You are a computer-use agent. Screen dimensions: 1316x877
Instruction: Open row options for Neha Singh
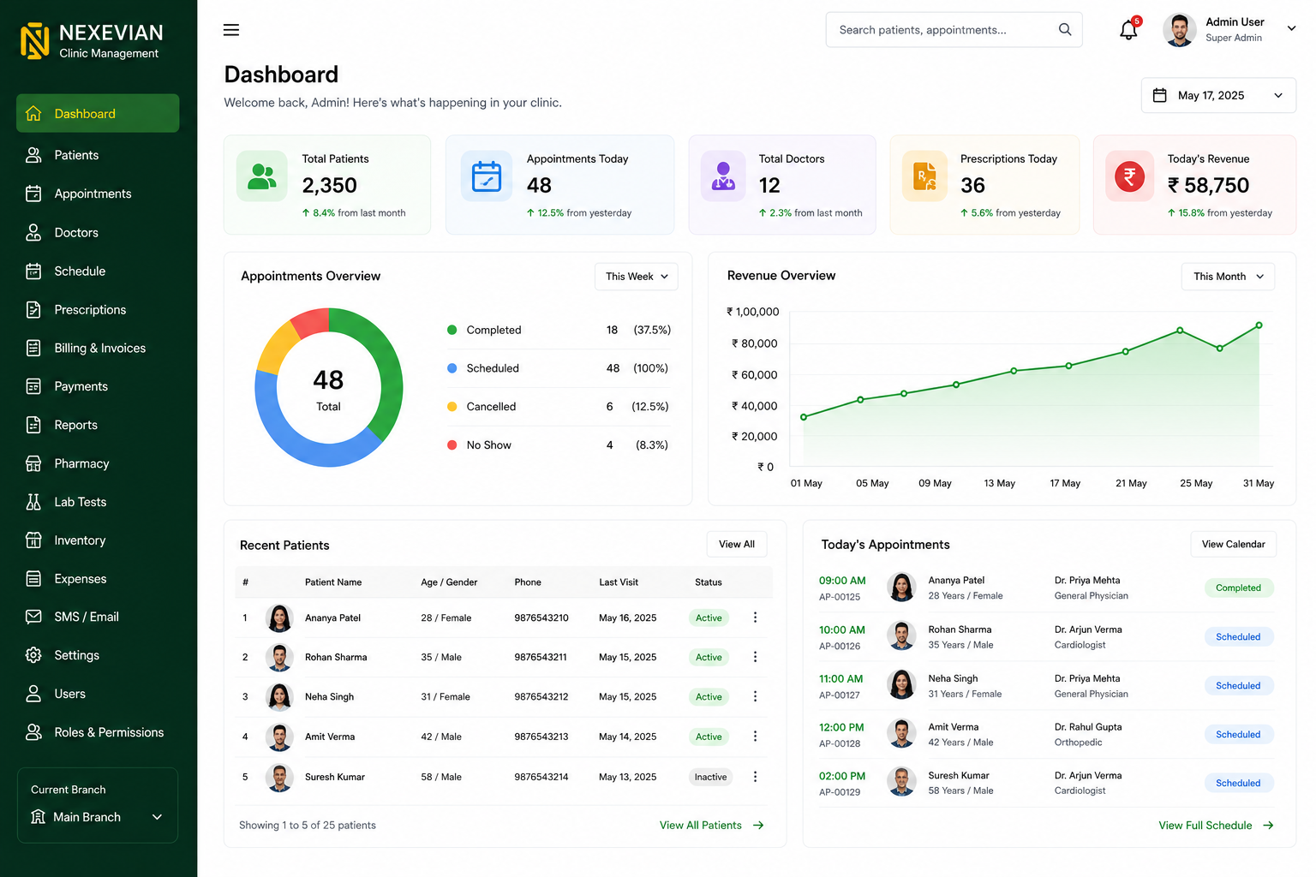(x=755, y=696)
